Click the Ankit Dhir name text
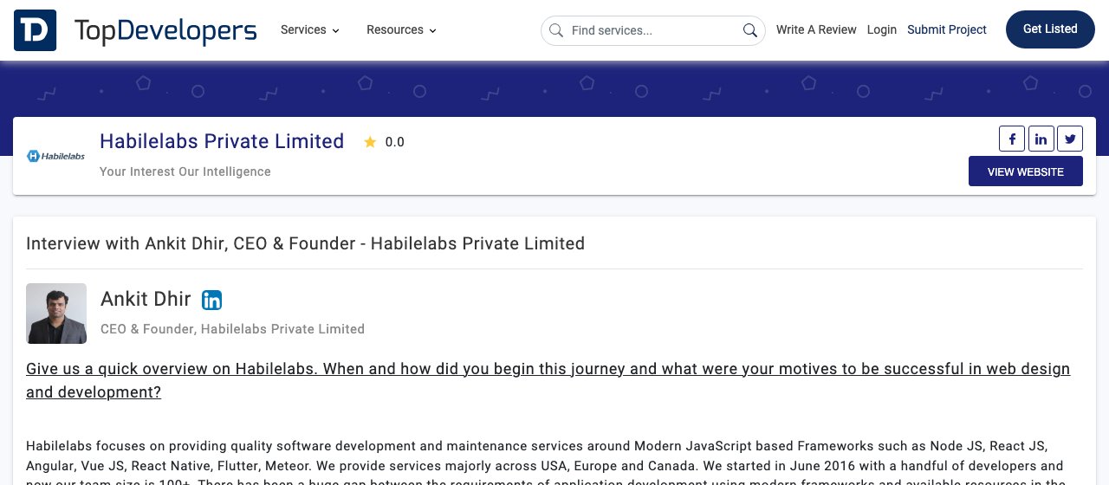The height and width of the screenshot is (485, 1109). 146,299
